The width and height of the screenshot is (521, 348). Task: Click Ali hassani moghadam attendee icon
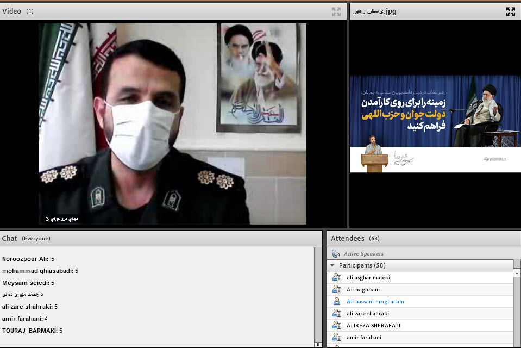[337, 301]
